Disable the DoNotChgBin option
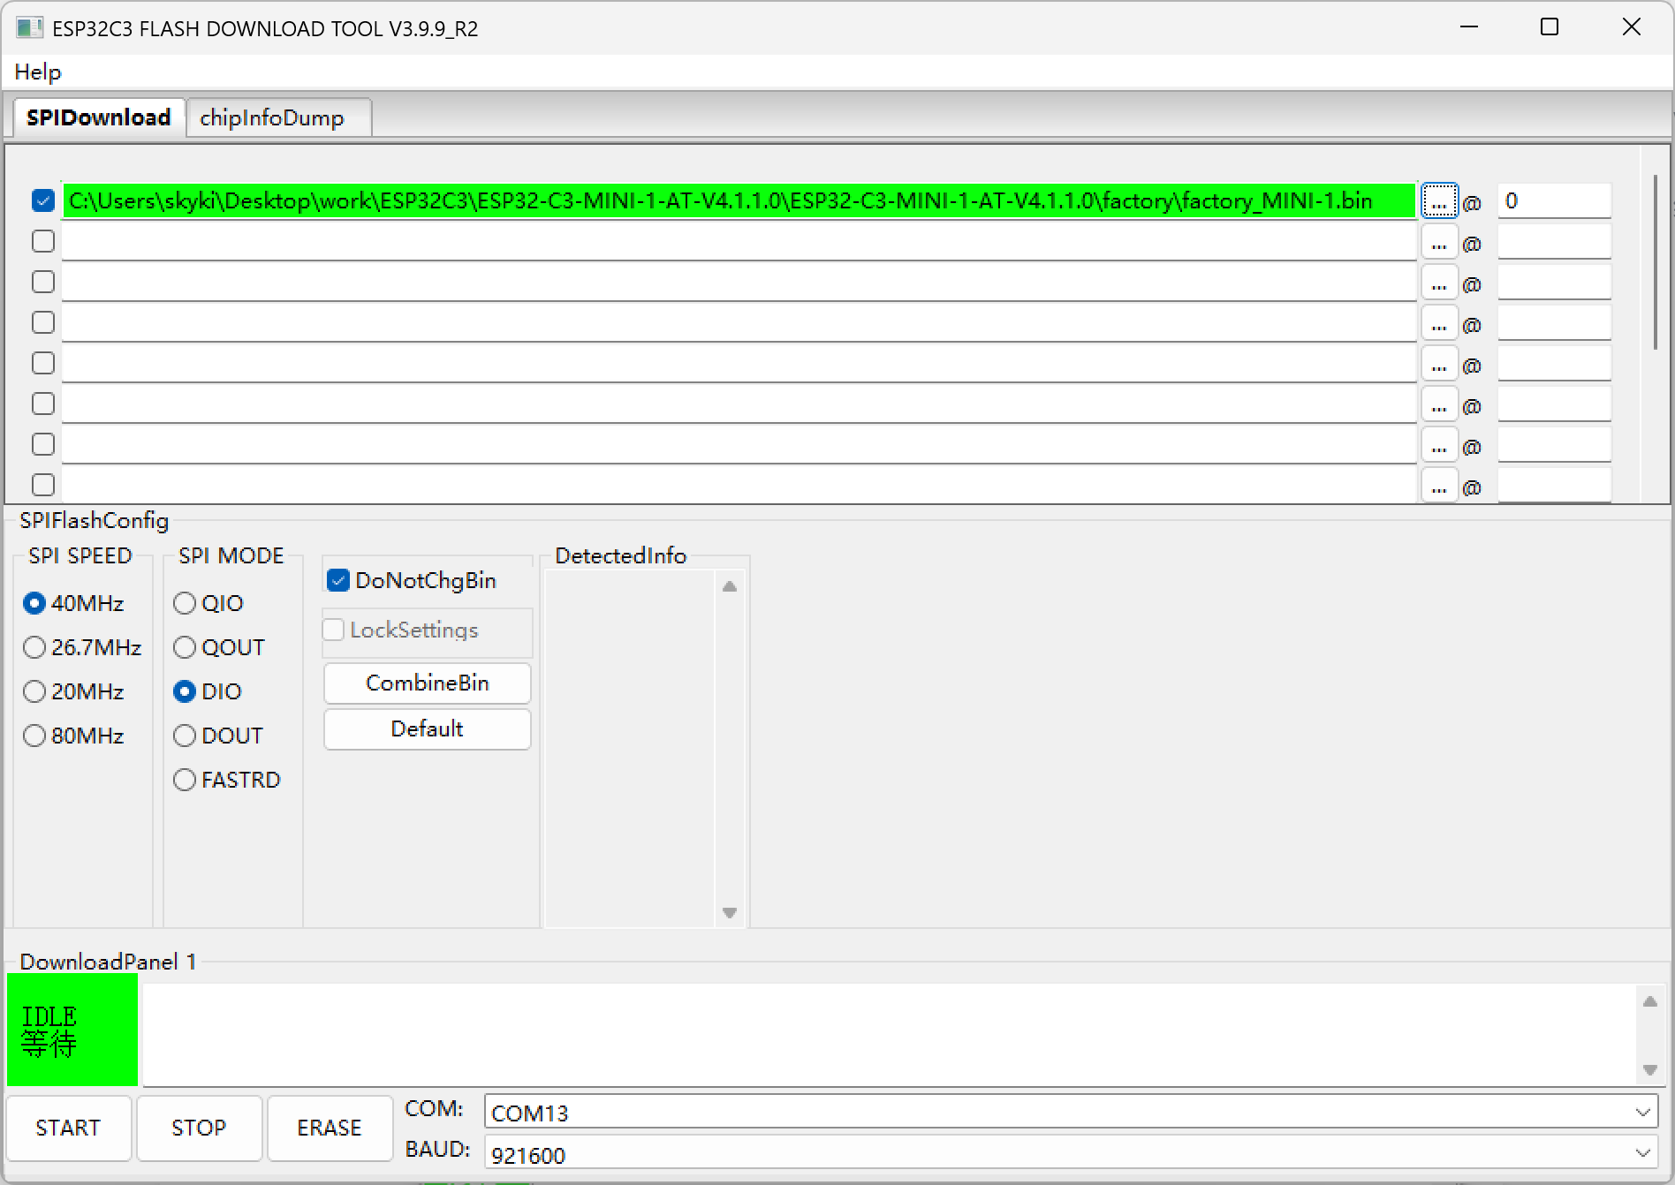This screenshot has width=1675, height=1185. [337, 579]
